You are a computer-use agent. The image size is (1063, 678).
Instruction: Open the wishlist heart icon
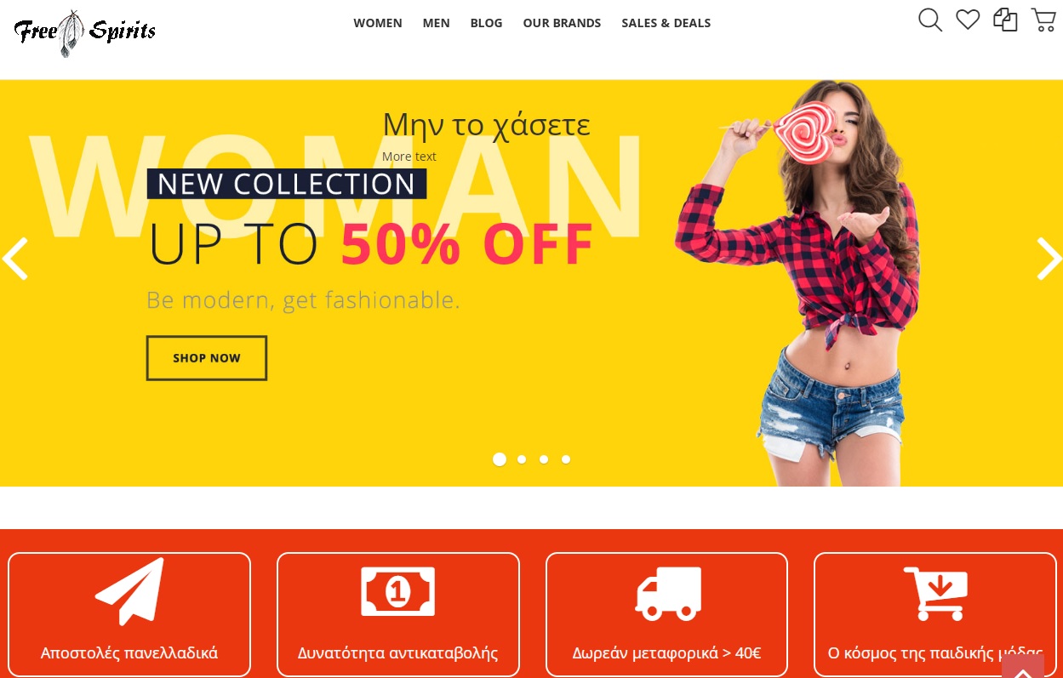pos(968,20)
